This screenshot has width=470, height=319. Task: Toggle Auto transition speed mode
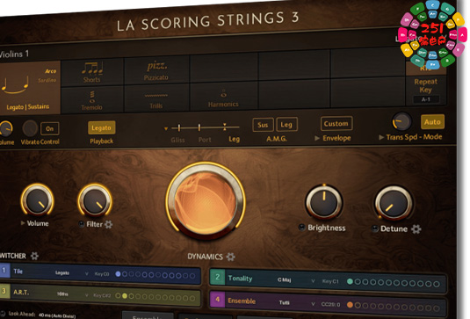tap(432, 122)
